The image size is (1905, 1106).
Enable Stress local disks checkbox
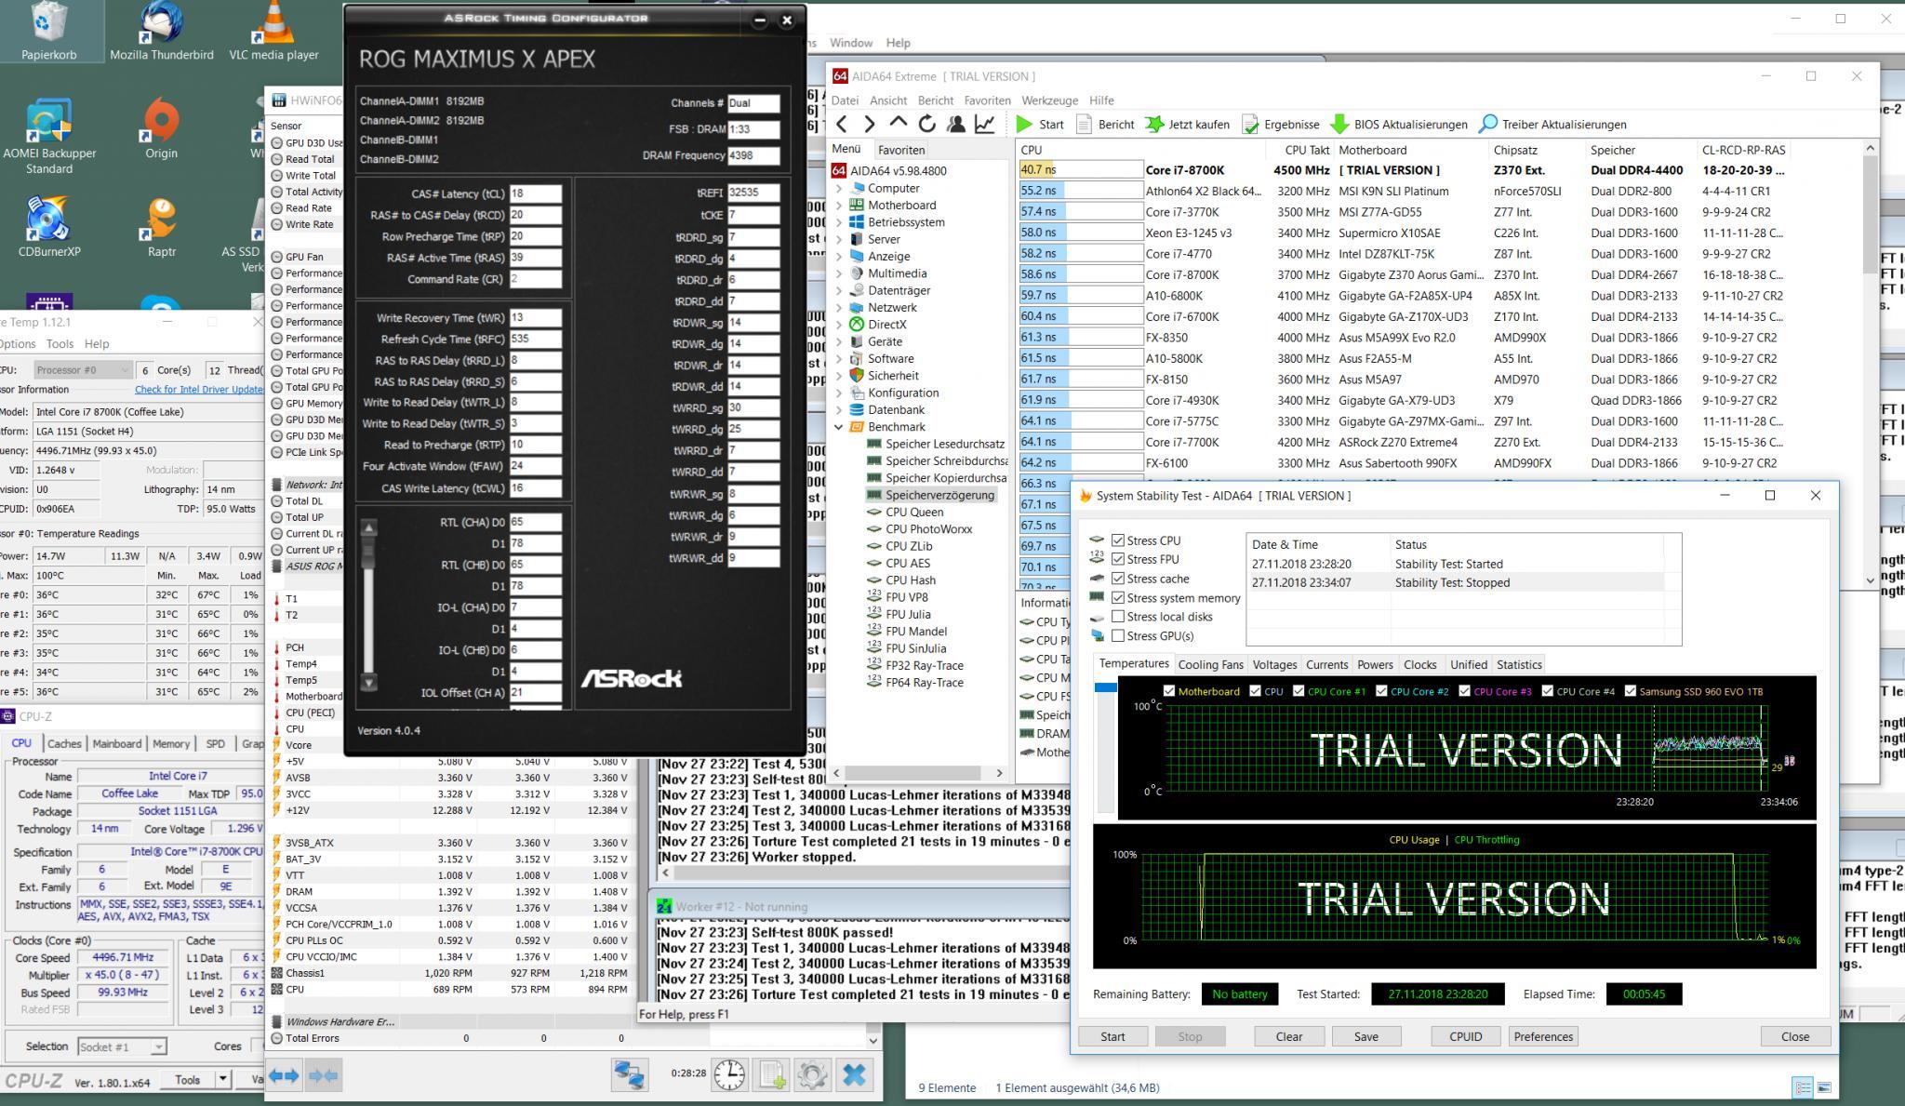[1118, 617]
